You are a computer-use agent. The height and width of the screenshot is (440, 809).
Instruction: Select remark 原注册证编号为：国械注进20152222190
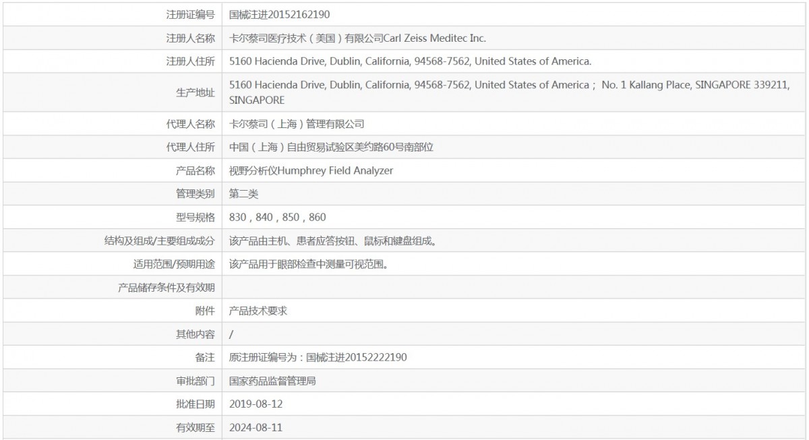(x=318, y=357)
